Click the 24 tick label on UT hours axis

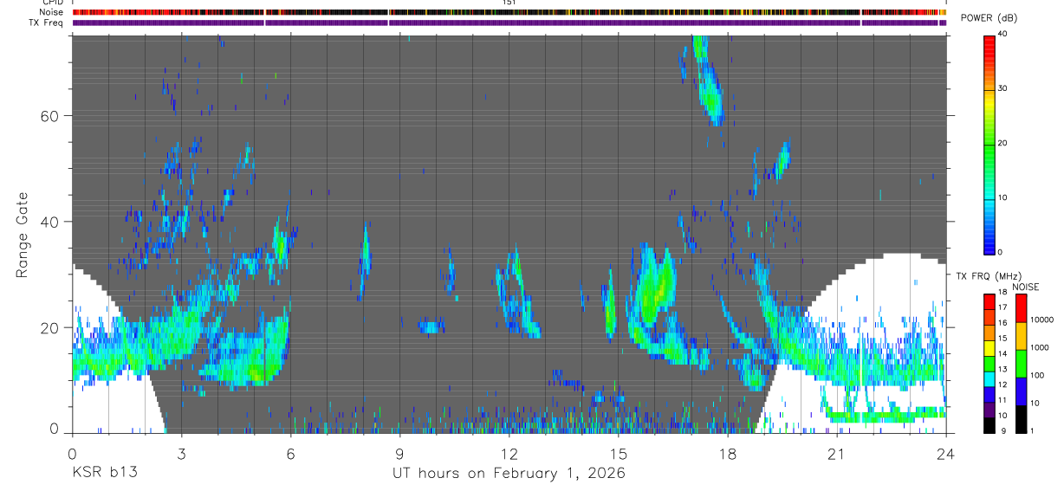coord(945,453)
